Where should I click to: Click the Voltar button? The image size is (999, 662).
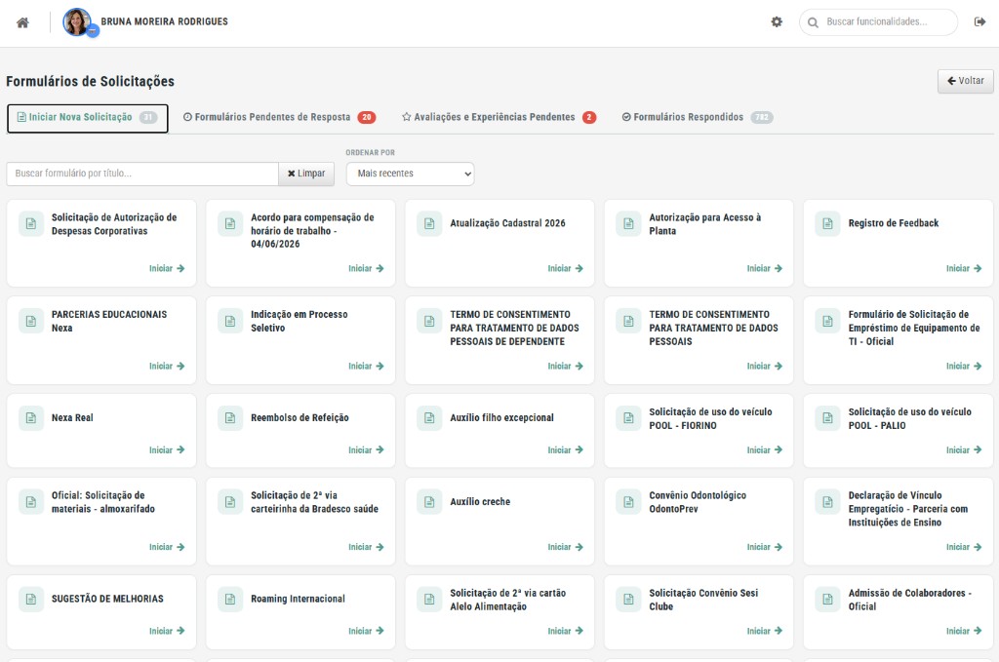point(965,81)
